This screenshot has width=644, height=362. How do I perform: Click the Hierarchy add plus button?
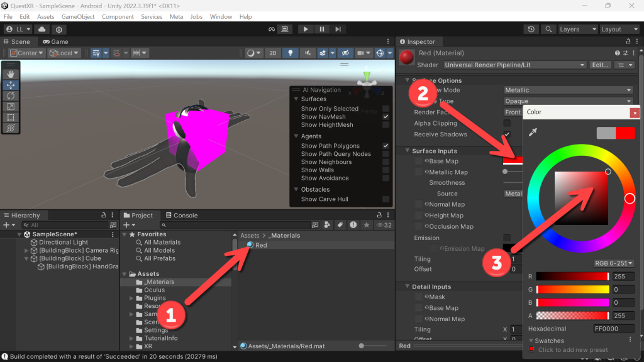pos(6,225)
